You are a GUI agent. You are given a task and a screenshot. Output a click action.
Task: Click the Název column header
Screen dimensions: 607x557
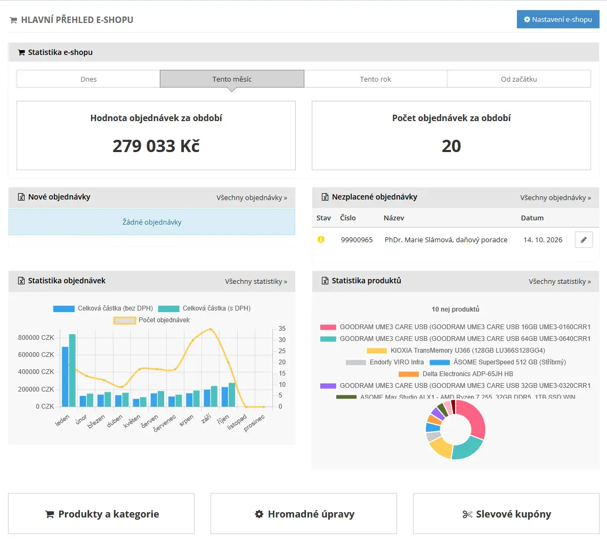(394, 218)
